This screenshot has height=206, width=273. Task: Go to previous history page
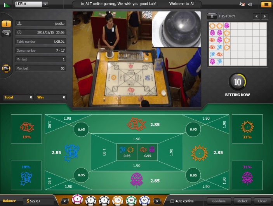coord(256,16)
